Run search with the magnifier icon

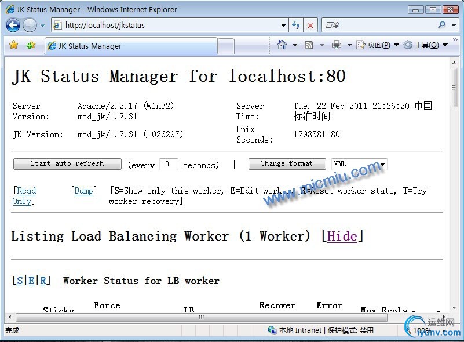(442, 25)
